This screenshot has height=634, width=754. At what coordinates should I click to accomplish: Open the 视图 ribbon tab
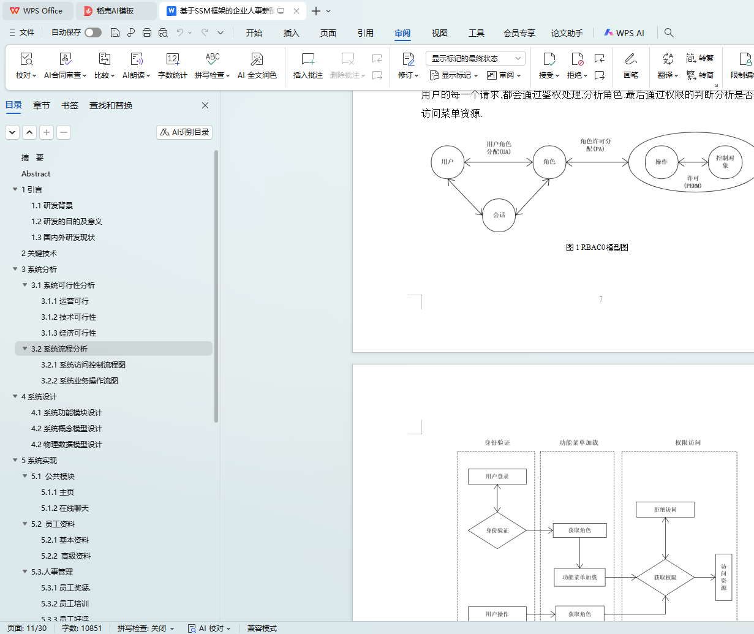click(x=439, y=33)
